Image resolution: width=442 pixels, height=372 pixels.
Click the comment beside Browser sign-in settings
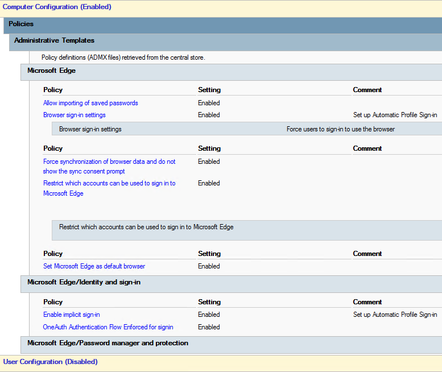[395, 115]
